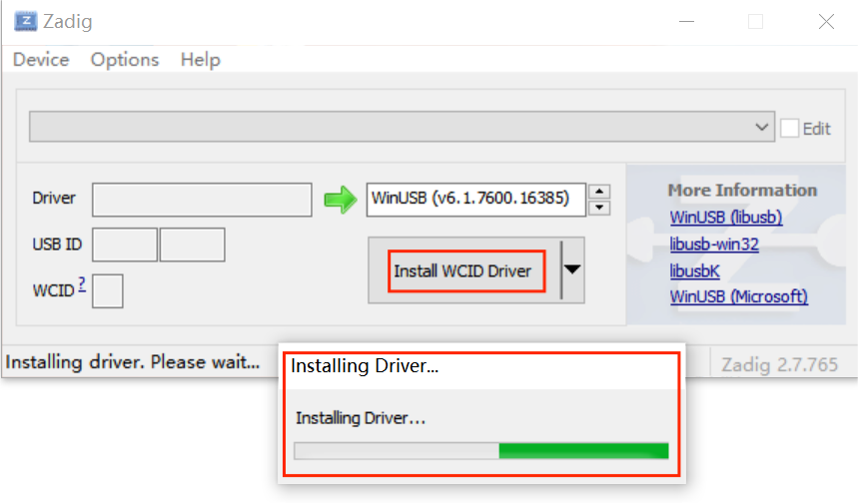The image size is (858, 503).
Task: Click the WCID indicator box
Action: click(107, 291)
